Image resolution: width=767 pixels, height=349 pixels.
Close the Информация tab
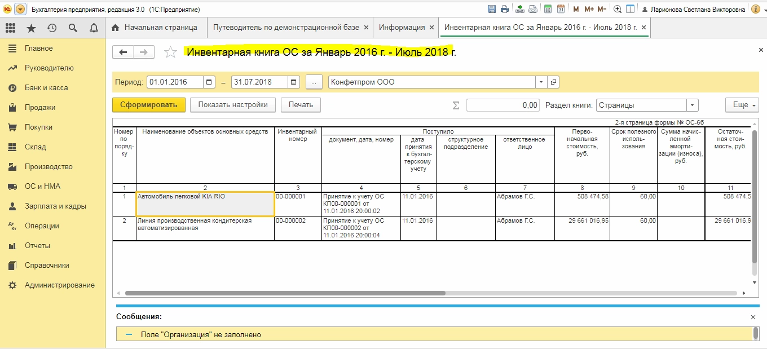(431, 27)
